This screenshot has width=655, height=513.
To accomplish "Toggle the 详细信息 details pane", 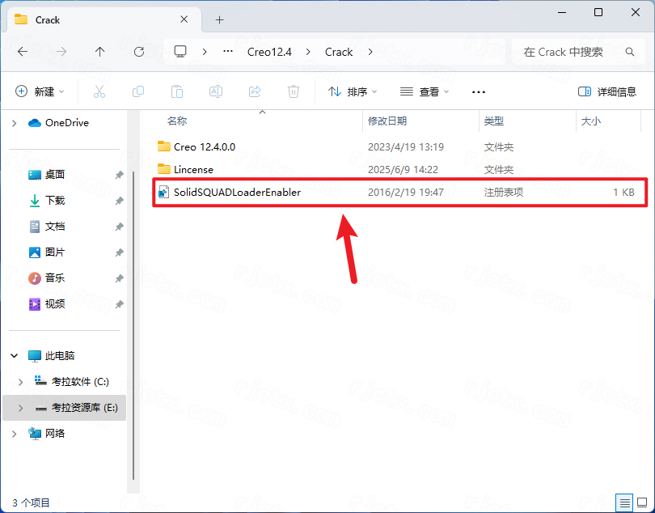I will coord(607,91).
